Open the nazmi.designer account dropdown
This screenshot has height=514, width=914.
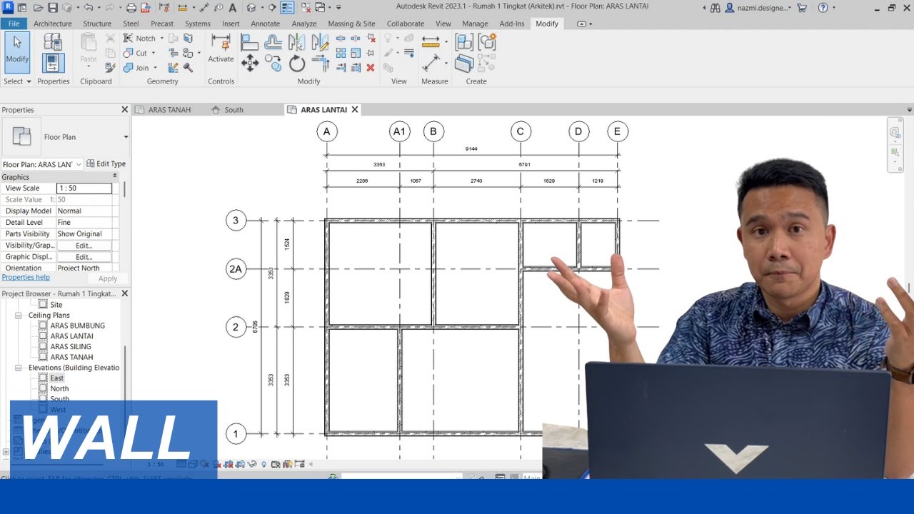click(x=790, y=7)
